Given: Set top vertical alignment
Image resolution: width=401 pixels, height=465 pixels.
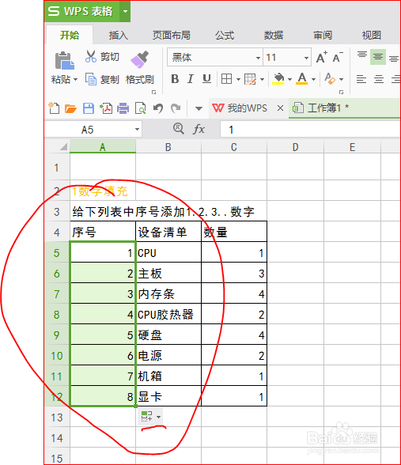Looking at the screenshot, I should pos(362,56).
